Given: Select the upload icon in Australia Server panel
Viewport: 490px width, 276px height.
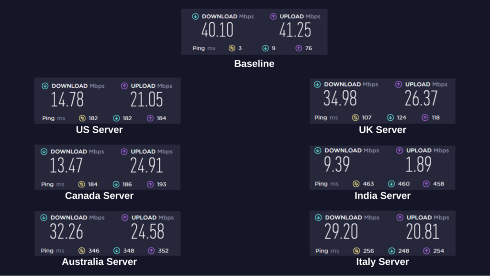Looking at the screenshot, I should click(125, 218).
